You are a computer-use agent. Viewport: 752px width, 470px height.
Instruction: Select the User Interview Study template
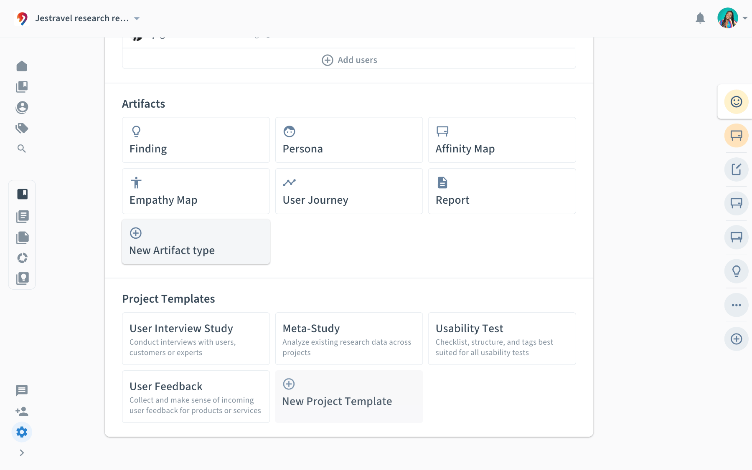[x=196, y=339]
